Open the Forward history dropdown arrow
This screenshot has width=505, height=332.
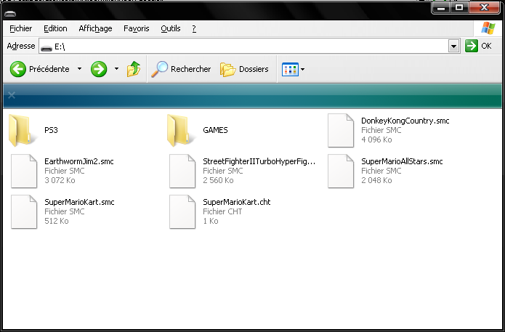click(x=116, y=70)
